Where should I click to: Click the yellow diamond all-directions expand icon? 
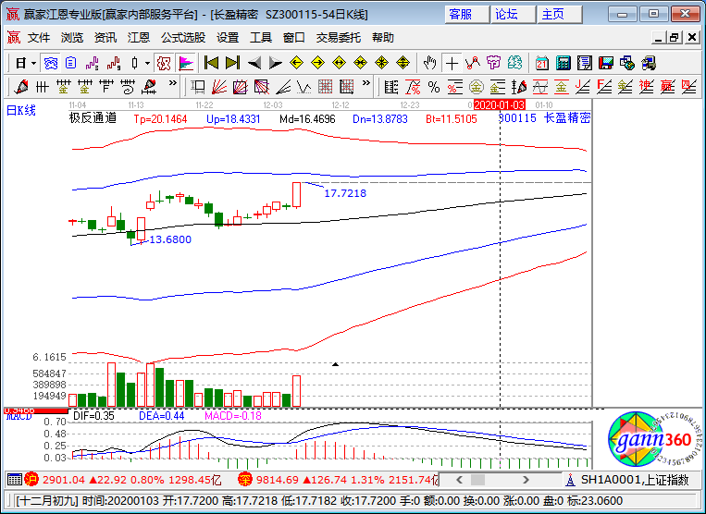tap(403, 63)
